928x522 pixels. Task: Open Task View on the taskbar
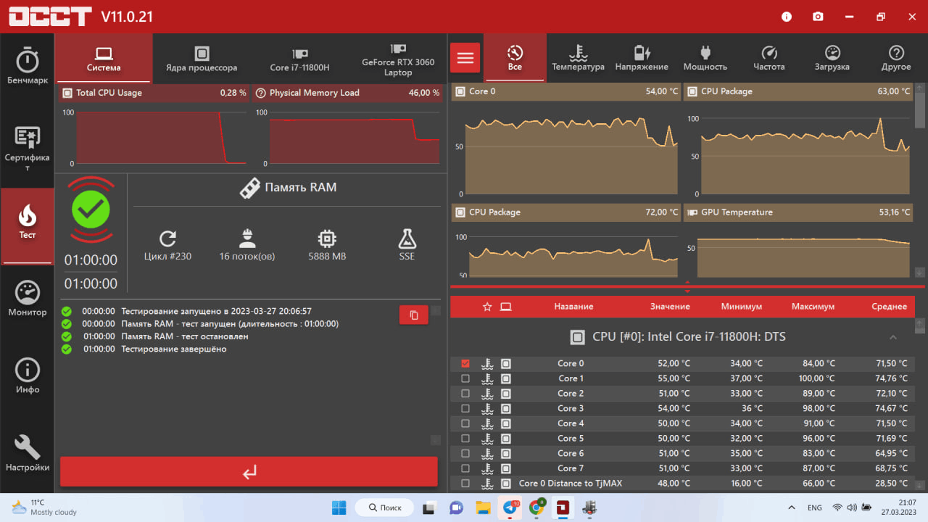[x=429, y=507]
